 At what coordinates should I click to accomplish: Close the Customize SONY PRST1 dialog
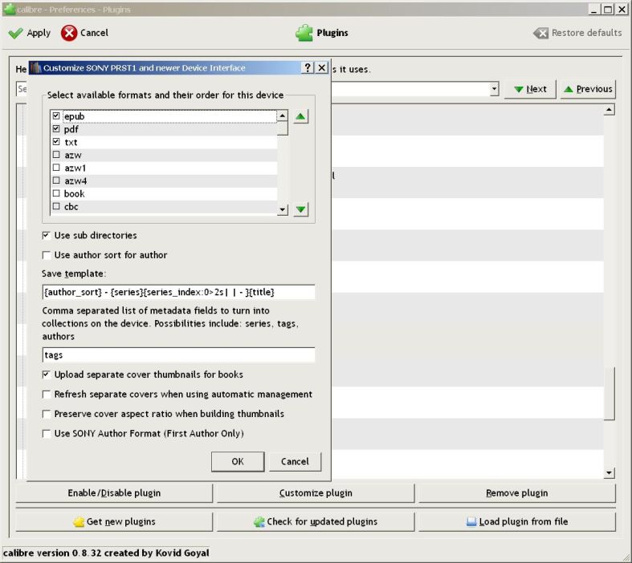(x=322, y=67)
